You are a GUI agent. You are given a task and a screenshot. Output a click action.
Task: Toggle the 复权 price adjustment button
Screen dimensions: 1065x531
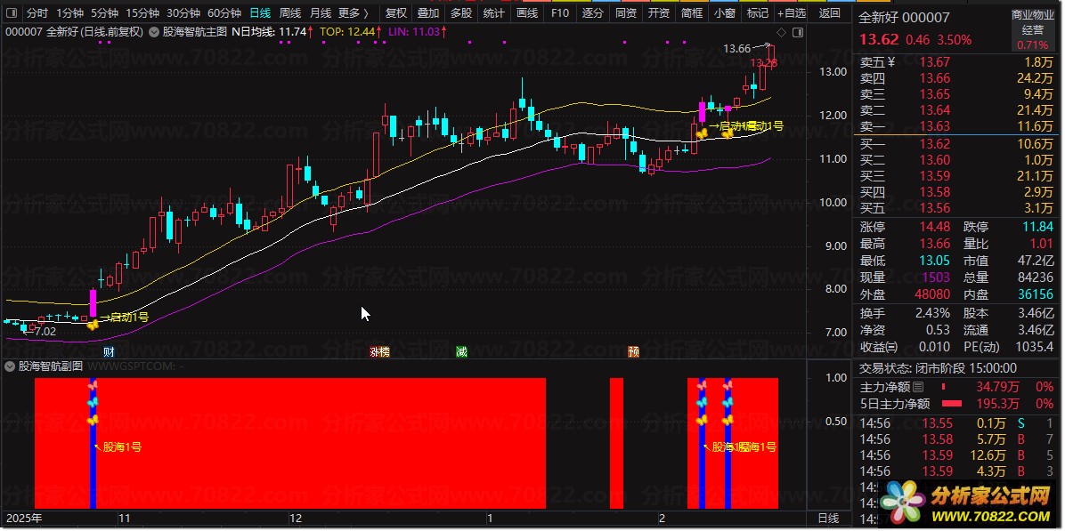(396, 12)
